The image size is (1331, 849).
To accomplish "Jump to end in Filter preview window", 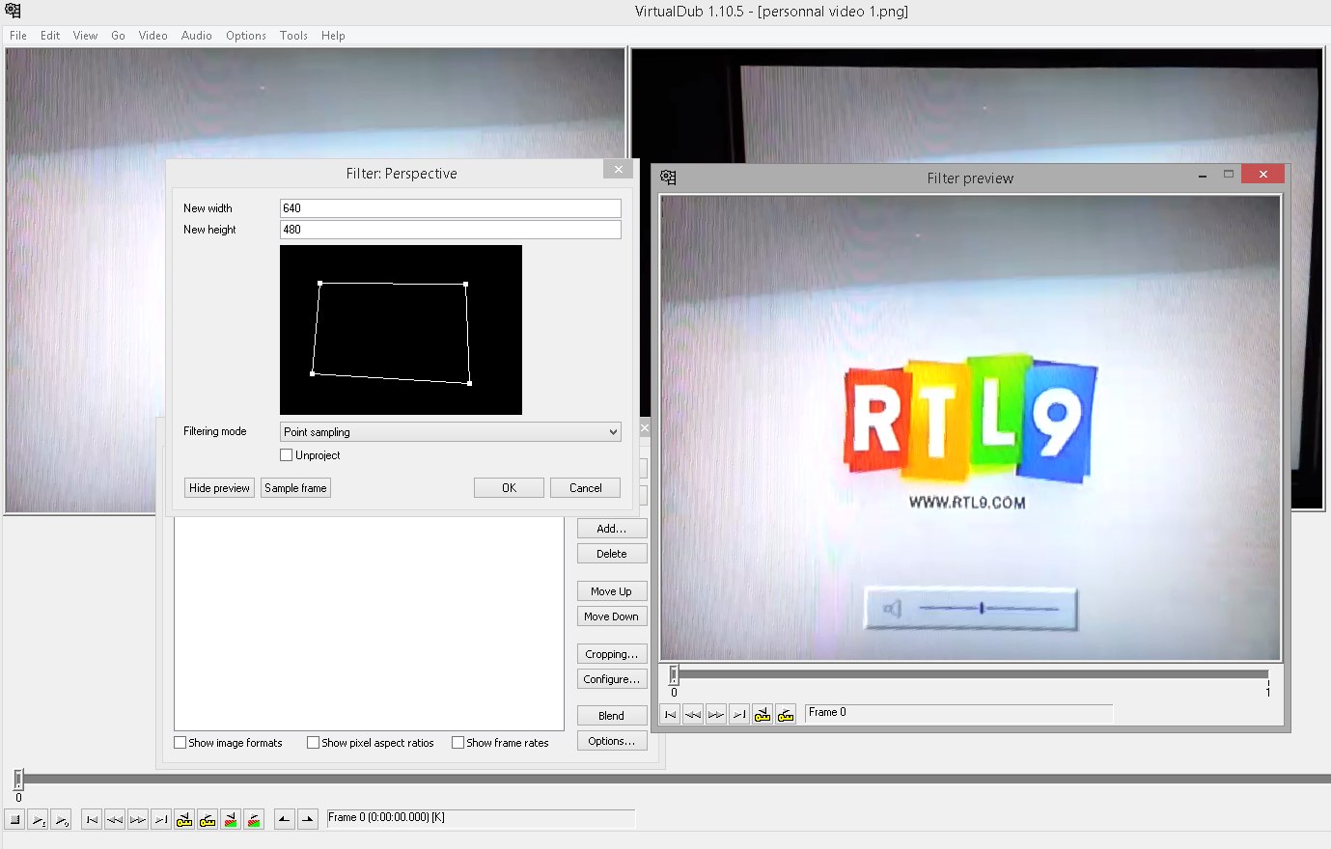I will pyautogui.click(x=740, y=715).
